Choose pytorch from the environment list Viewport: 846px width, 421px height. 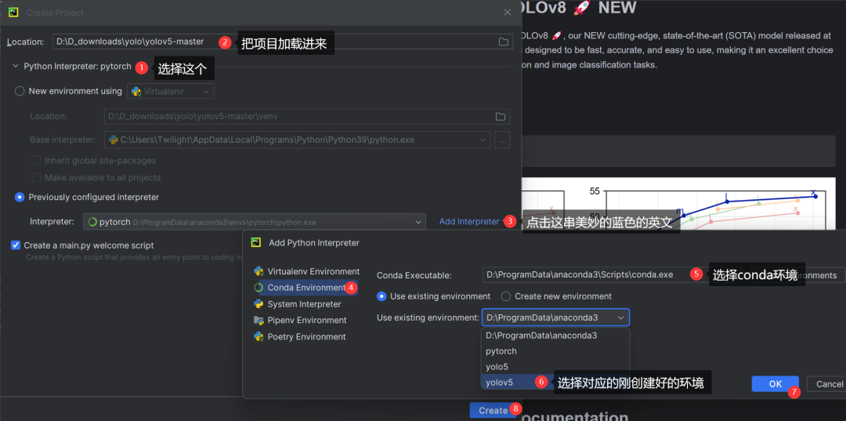coord(555,351)
